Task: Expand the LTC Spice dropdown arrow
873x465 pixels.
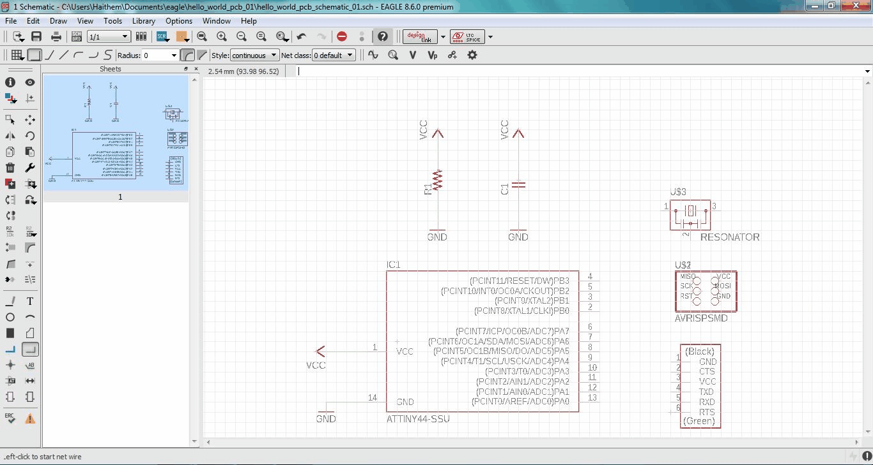Action: (x=490, y=37)
